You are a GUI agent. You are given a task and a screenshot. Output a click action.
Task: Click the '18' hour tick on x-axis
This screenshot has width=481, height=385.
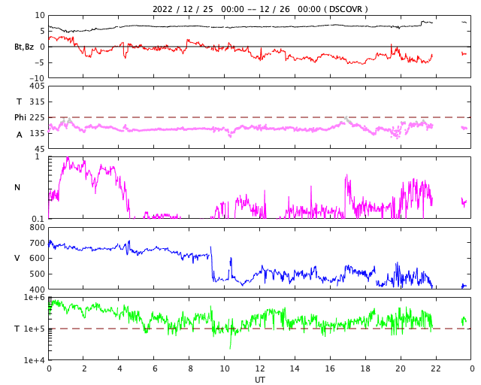[365, 368]
